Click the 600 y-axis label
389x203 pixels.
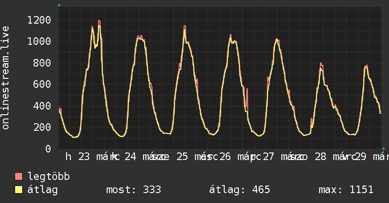(x=42, y=84)
